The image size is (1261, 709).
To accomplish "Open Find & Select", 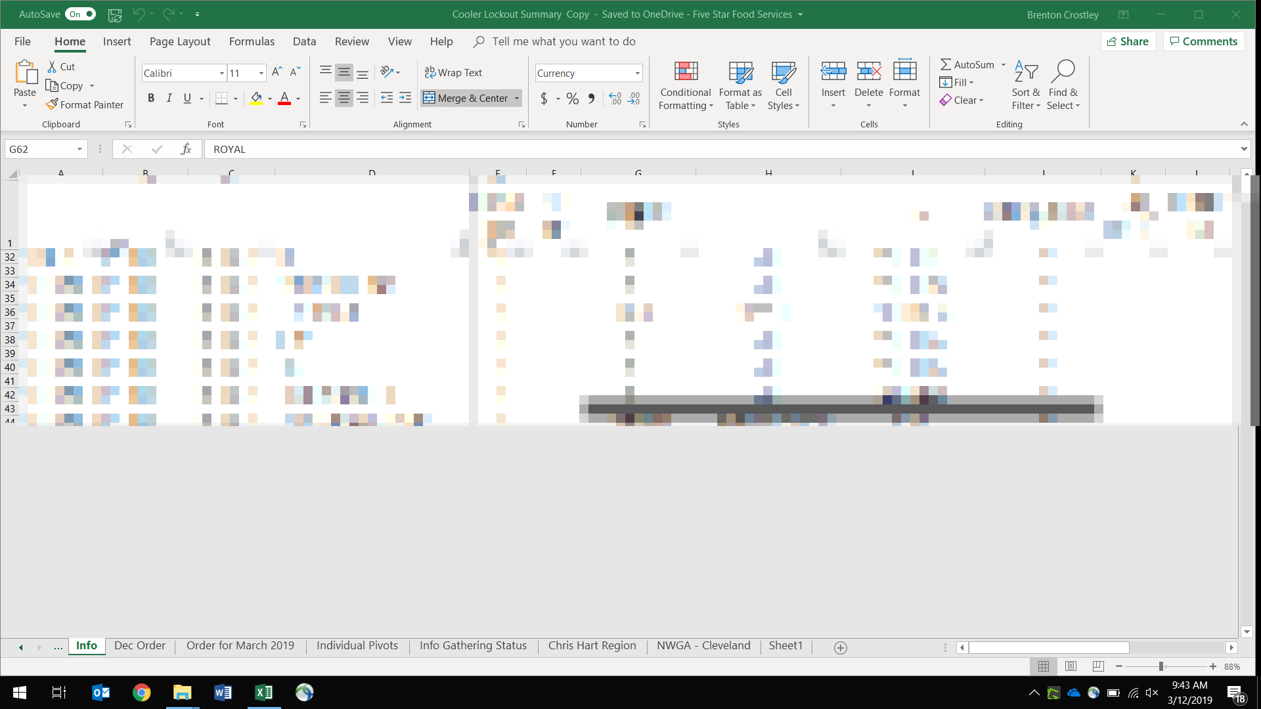I will 1063,86.
